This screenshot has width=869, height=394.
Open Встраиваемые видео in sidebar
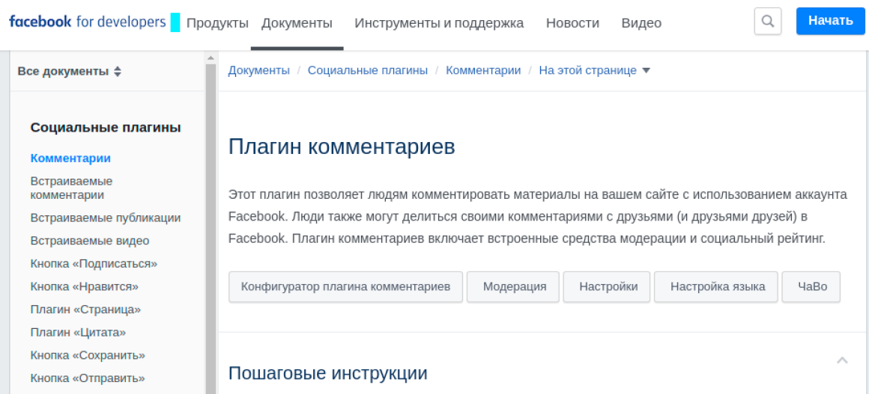point(90,241)
